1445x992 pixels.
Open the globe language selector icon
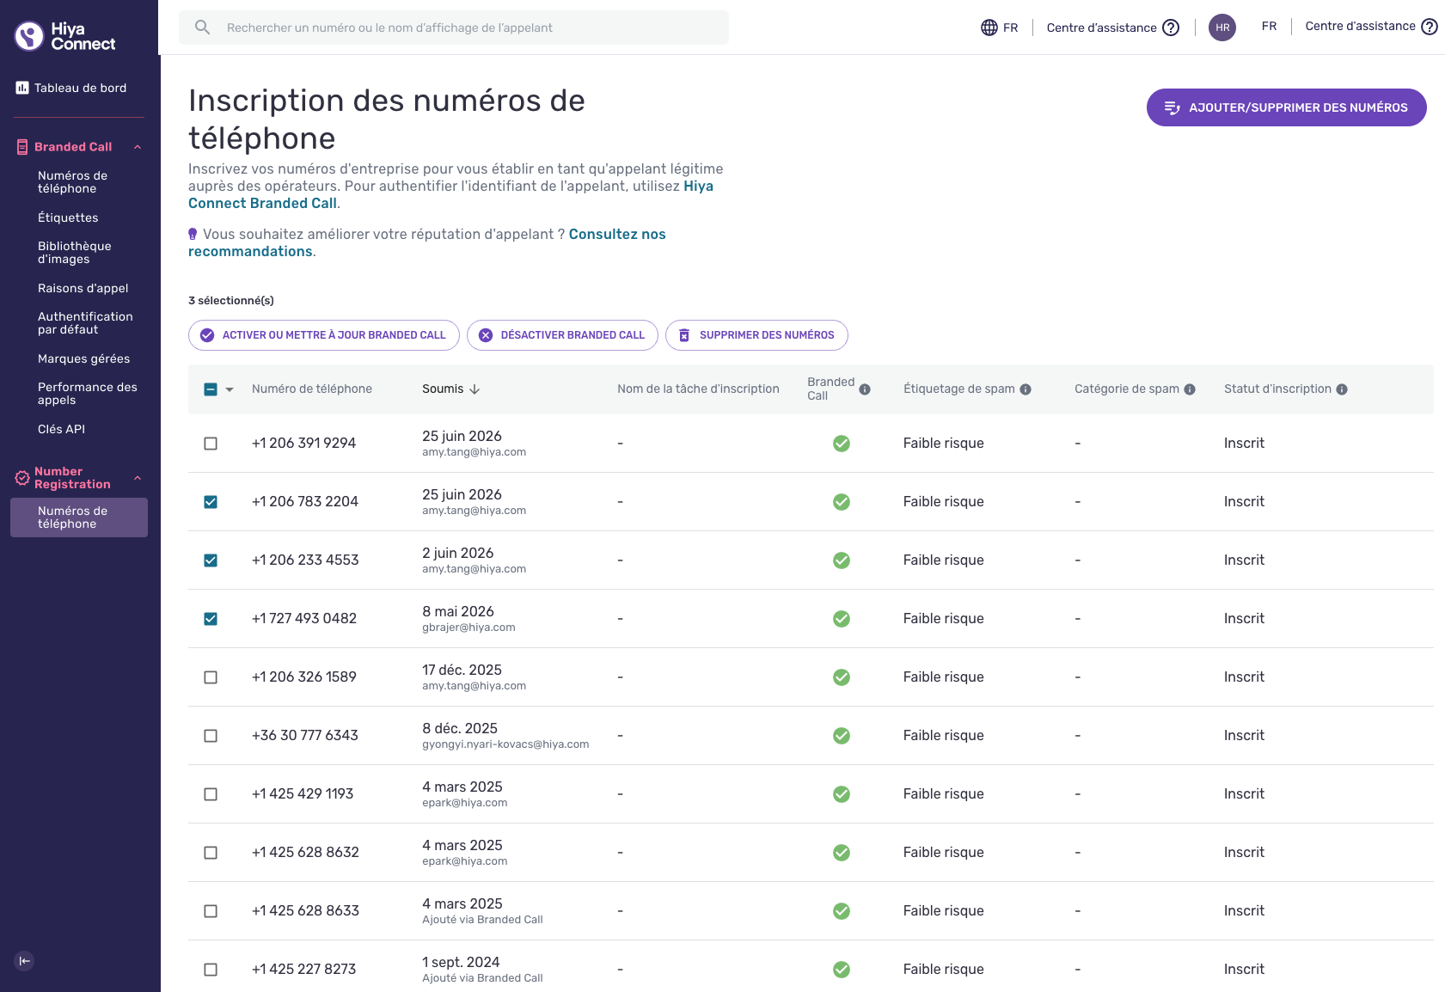tap(989, 28)
